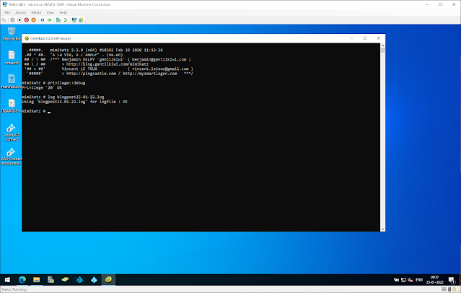Screen dimensions: 461x293
Task: Save the VM state with the orange icon
Action: (x=33, y=20)
